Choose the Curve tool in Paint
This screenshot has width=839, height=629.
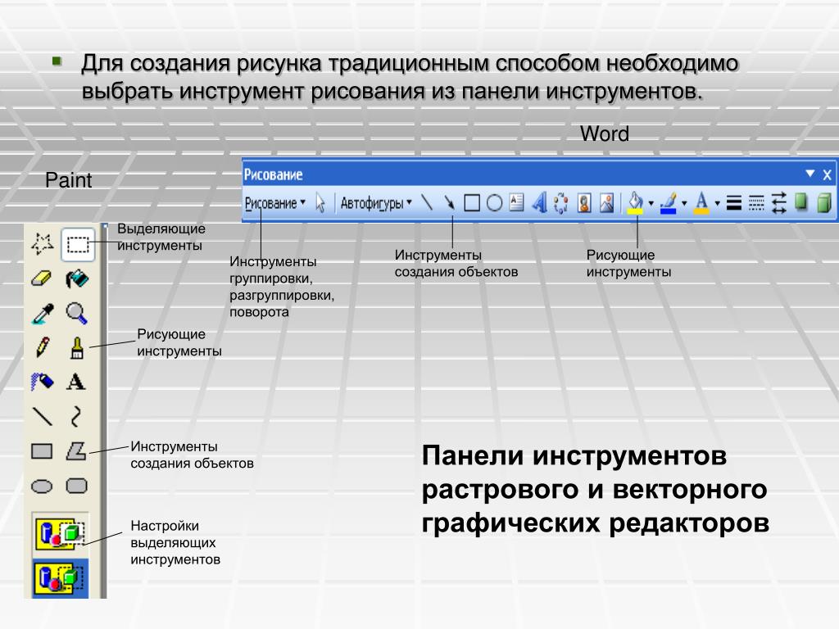pos(76,416)
